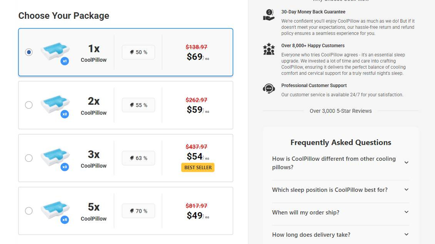
Task: Click the x5 badge on pillow image
Action: click(65, 219)
